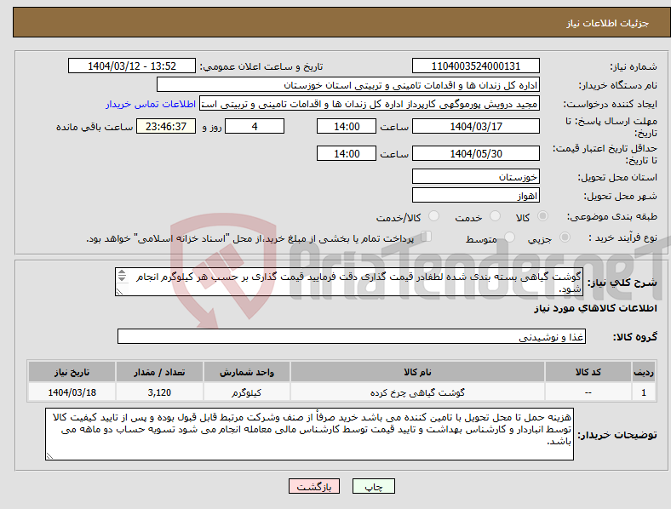This screenshot has height=509, width=671.
Task: Click the item name گوشت گیاهی چرخ کرده
Action: point(417,392)
